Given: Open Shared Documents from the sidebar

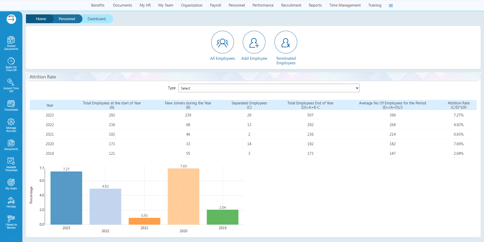Looking at the screenshot, I should pos(11,43).
